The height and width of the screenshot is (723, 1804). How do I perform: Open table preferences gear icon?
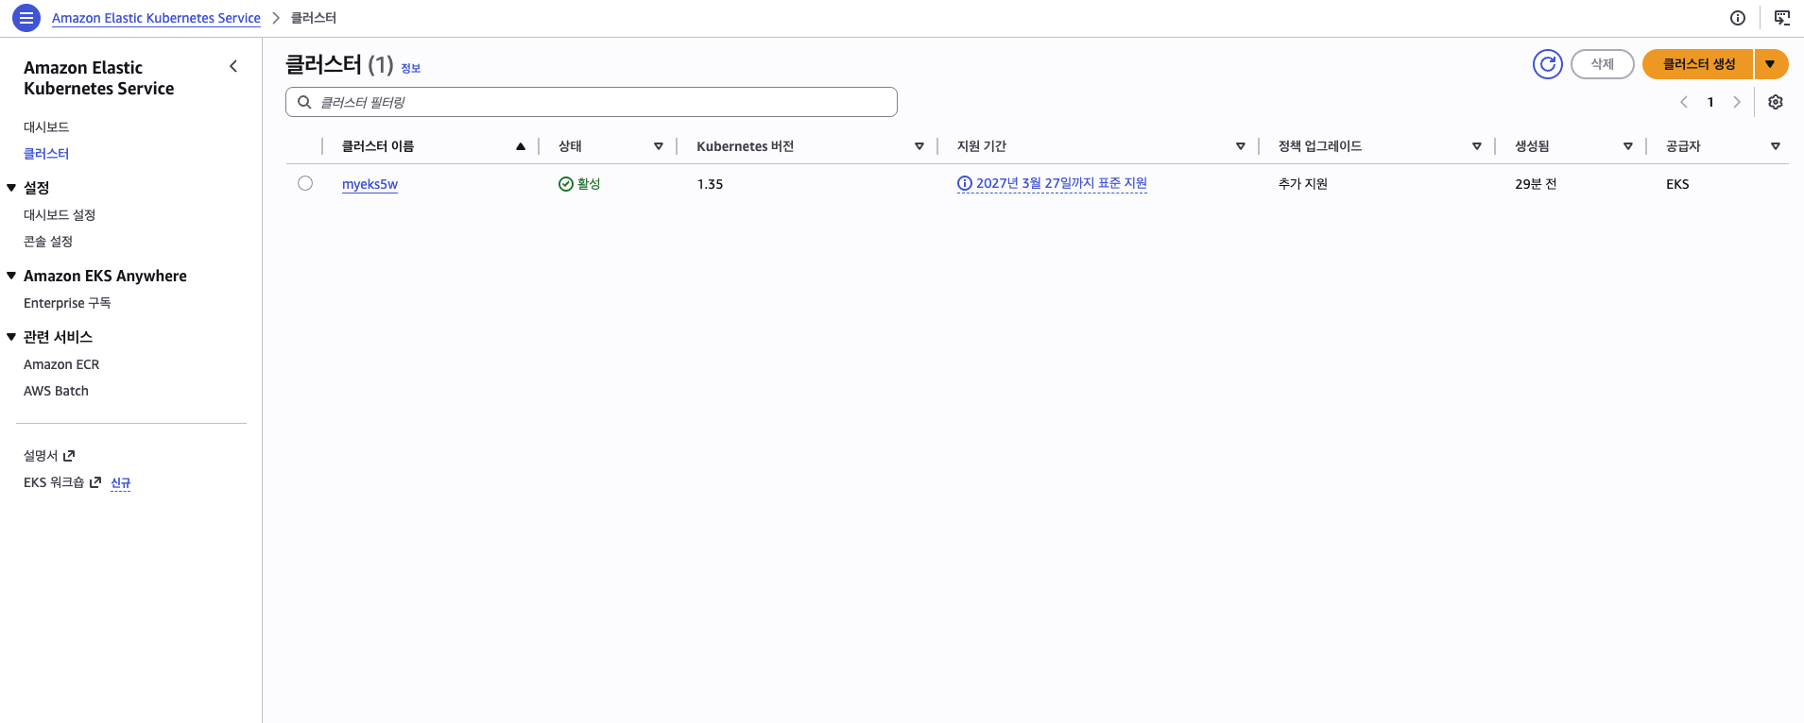pos(1775,102)
